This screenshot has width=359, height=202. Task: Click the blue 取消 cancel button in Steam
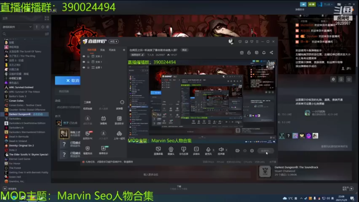click(x=68, y=81)
